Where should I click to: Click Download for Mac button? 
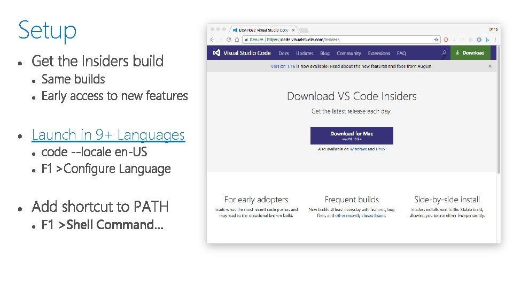[x=352, y=135]
